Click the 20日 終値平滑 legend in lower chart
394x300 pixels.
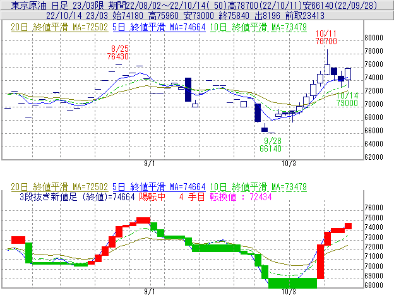click(x=59, y=187)
